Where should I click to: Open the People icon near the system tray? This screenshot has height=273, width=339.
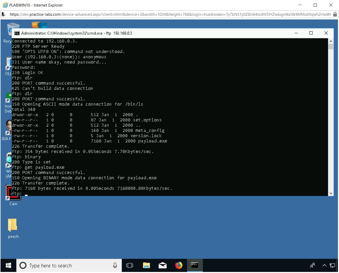[312, 265]
